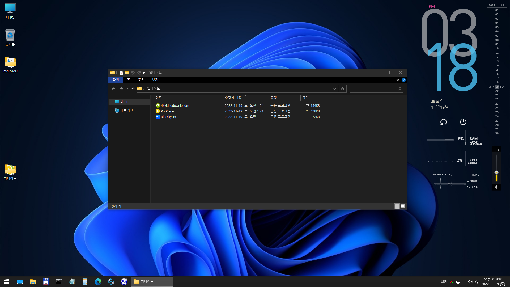Click the Properties icon in quick access toolbar

pos(121,73)
